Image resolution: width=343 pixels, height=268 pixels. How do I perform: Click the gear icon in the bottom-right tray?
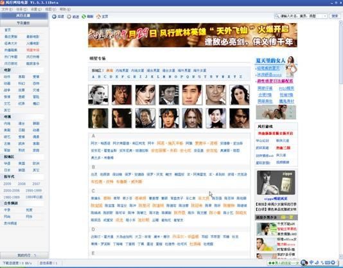coord(333,262)
